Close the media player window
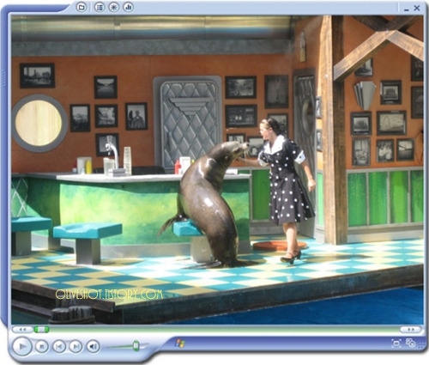 point(417,8)
